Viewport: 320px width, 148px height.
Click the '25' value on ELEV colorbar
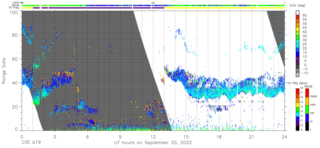coord(304,44)
